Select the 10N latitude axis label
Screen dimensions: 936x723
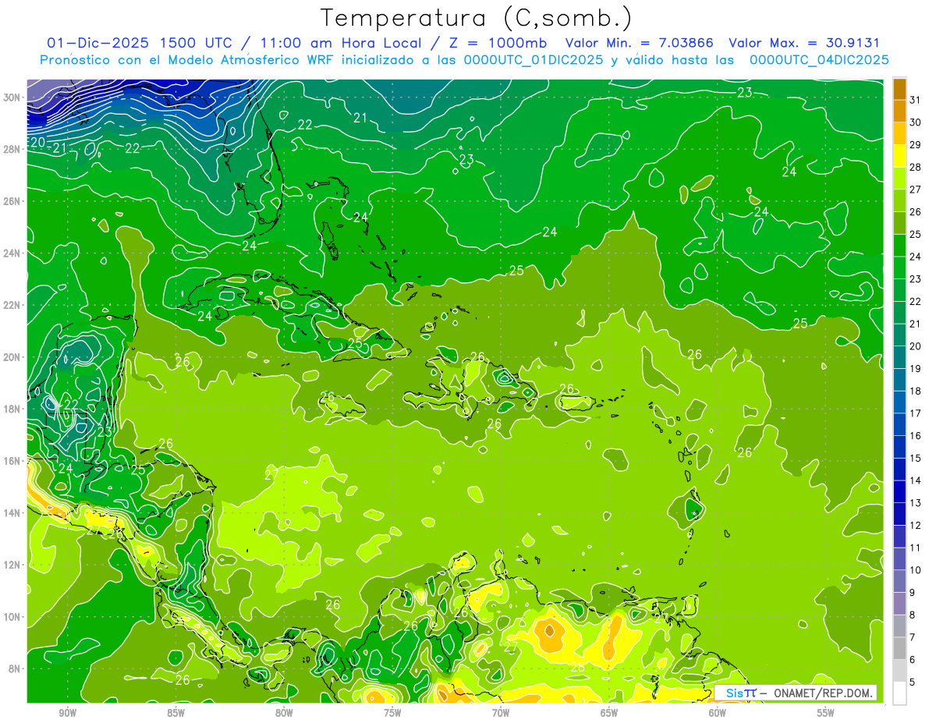12,617
